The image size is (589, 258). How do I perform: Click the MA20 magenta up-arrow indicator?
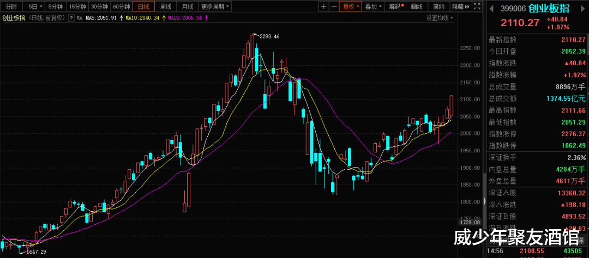coord(206,17)
